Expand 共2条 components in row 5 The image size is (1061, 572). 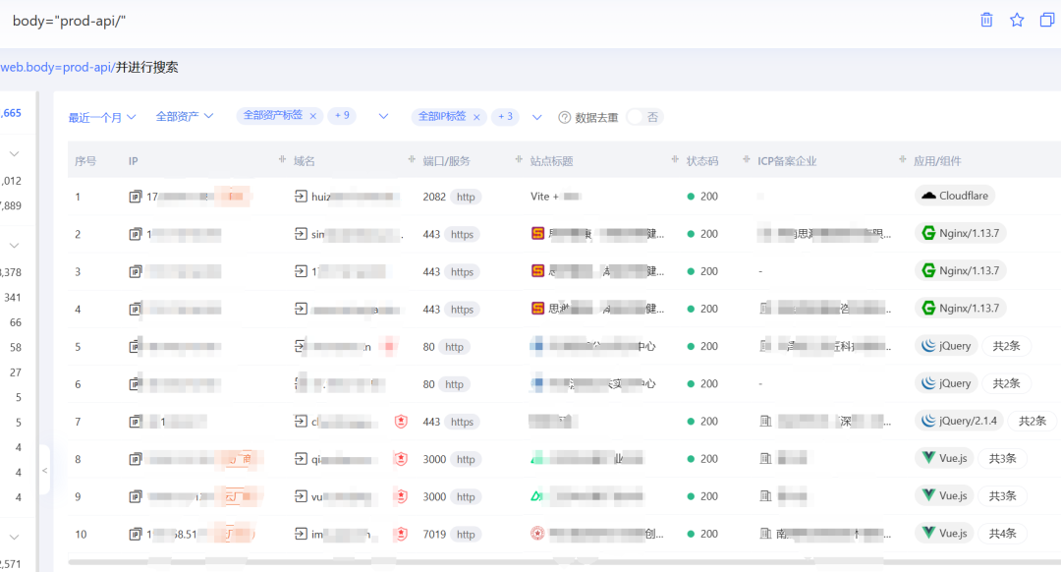1006,346
